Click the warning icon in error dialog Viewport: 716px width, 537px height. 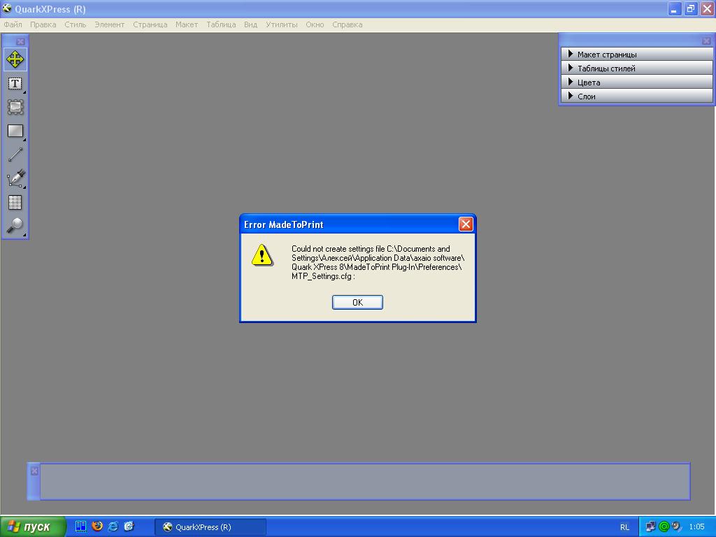[262, 255]
